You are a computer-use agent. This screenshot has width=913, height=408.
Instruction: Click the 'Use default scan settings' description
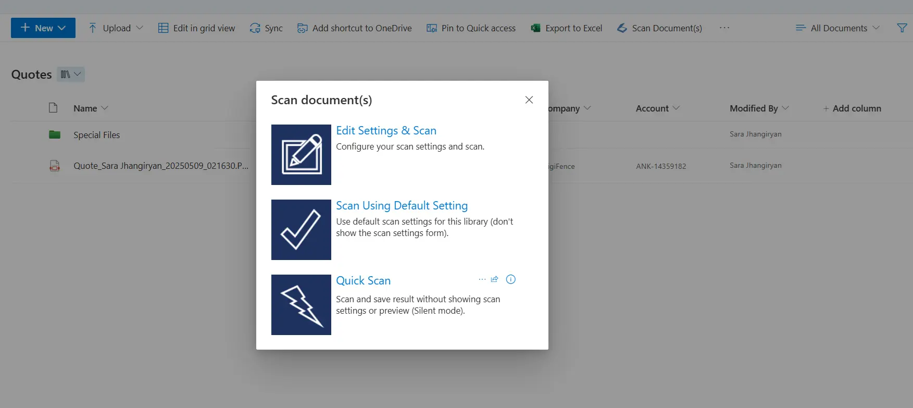pos(424,227)
